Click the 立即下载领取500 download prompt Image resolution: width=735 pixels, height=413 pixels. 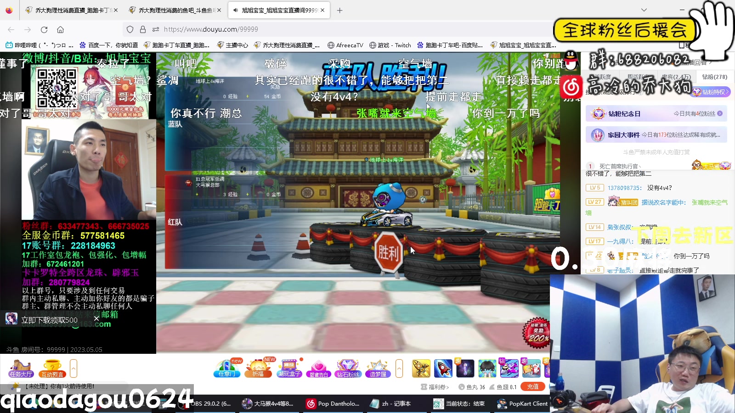tap(49, 320)
